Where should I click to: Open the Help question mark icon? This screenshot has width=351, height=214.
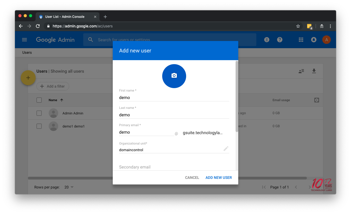[x=279, y=40]
